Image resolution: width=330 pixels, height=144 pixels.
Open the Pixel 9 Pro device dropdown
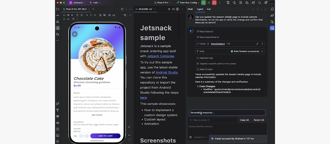163,2
